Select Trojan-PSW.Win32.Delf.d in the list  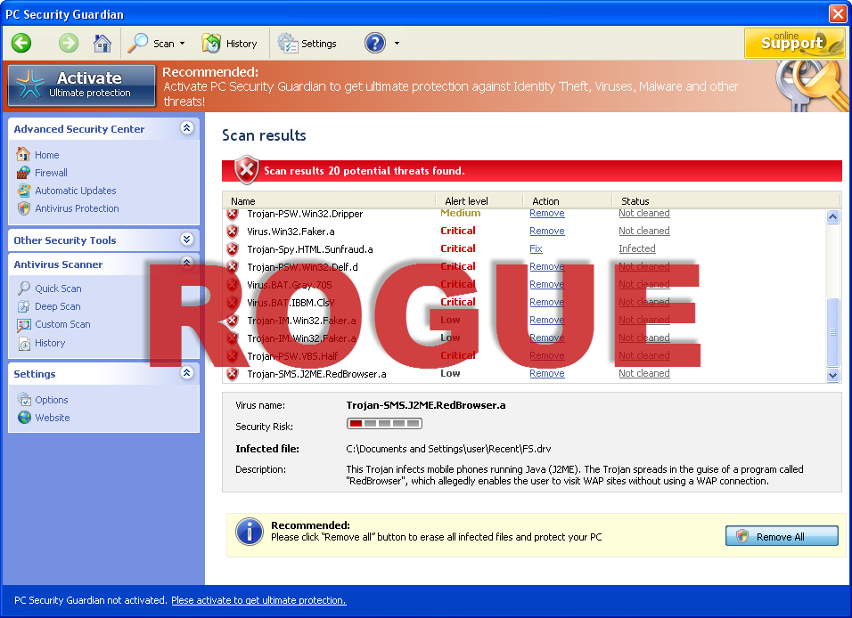click(302, 267)
